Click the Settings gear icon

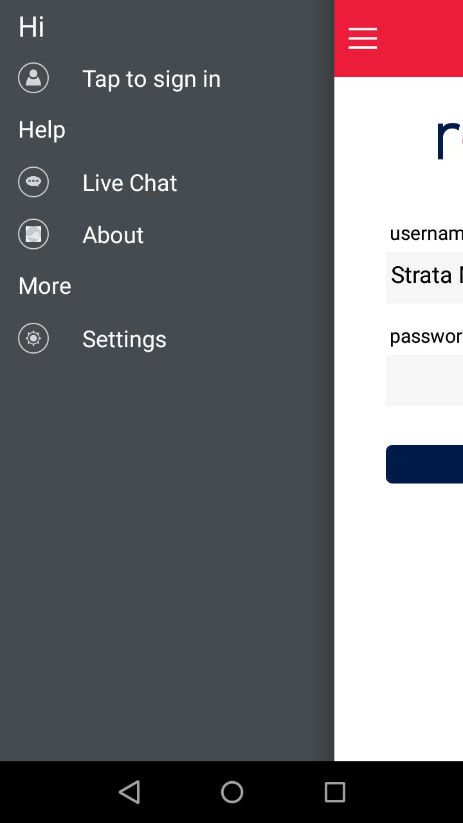[33, 338]
